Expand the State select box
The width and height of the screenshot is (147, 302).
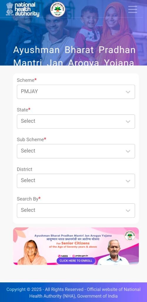(x=76, y=121)
